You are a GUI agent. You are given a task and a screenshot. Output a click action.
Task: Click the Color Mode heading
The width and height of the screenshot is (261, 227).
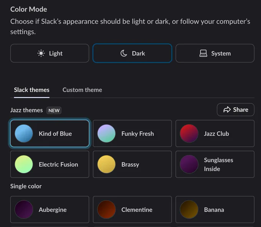click(x=29, y=9)
